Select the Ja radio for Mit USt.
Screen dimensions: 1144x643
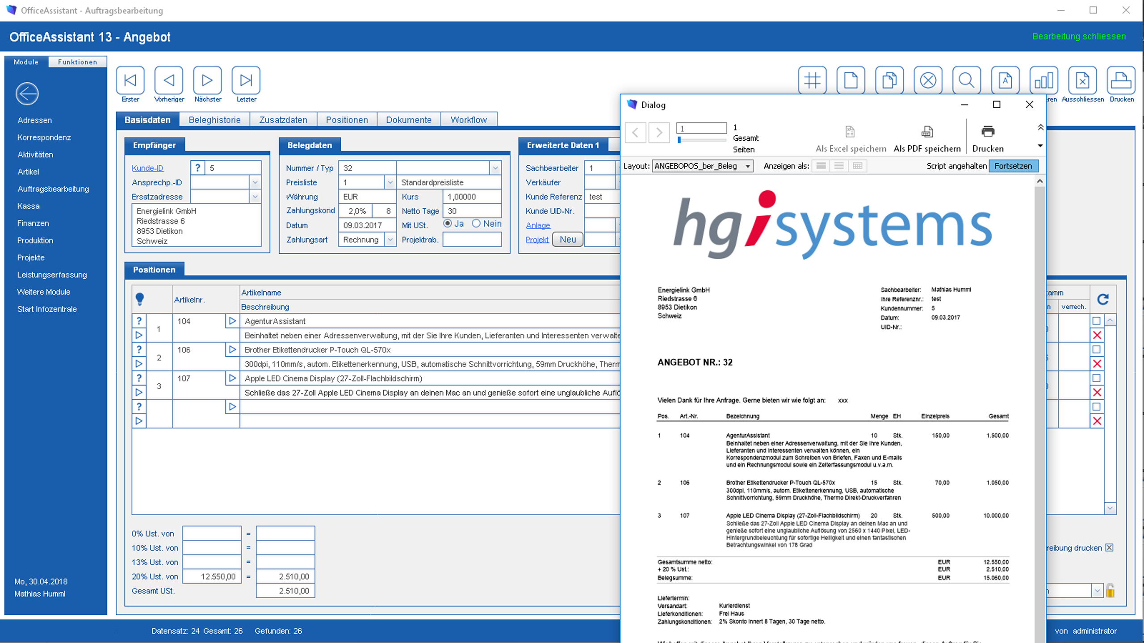click(448, 223)
